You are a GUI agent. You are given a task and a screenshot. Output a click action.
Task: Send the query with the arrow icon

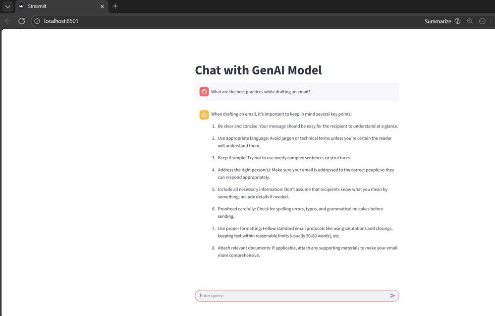click(x=392, y=296)
